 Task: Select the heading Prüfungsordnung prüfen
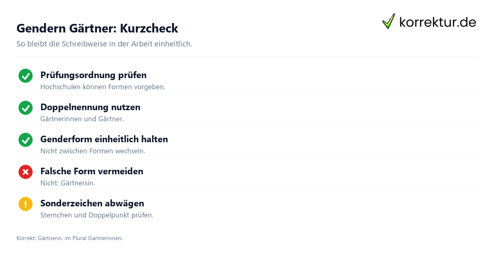[93, 75]
